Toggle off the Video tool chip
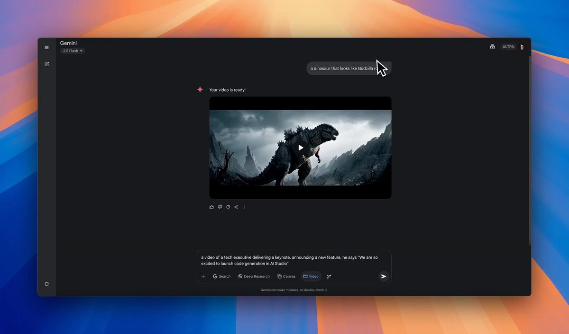The height and width of the screenshot is (334, 569). [x=311, y=276]
